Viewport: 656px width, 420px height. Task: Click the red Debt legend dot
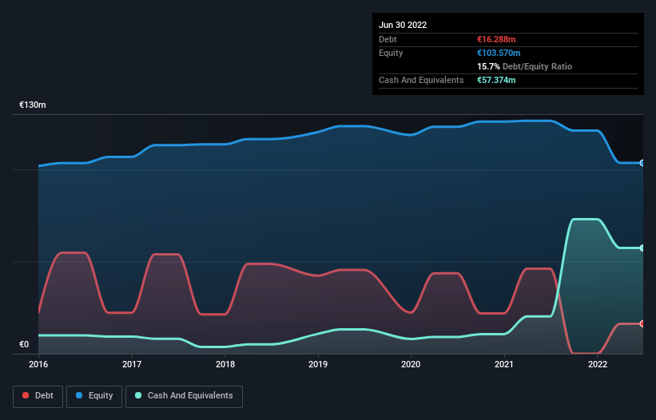[x=26, y=395]
